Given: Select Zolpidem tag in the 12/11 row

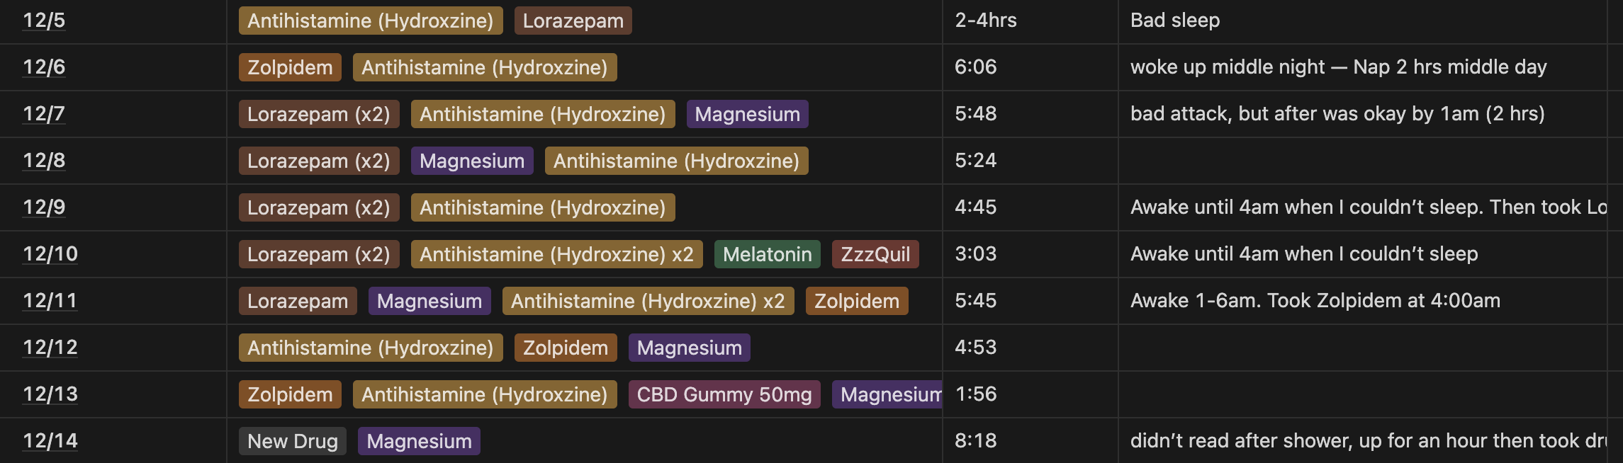Looking at the screenshot, I should click(857, 301).
